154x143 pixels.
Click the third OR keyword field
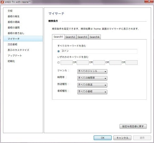(99, 63)
